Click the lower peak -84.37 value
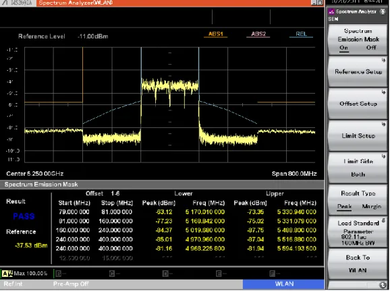Image resolution: width=390 pixels, height=291 pixels. 164,230
